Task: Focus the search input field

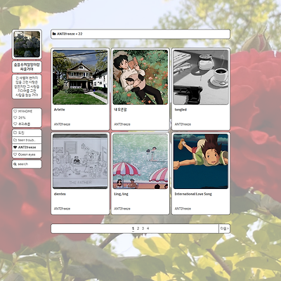Action: click(27, 164)
